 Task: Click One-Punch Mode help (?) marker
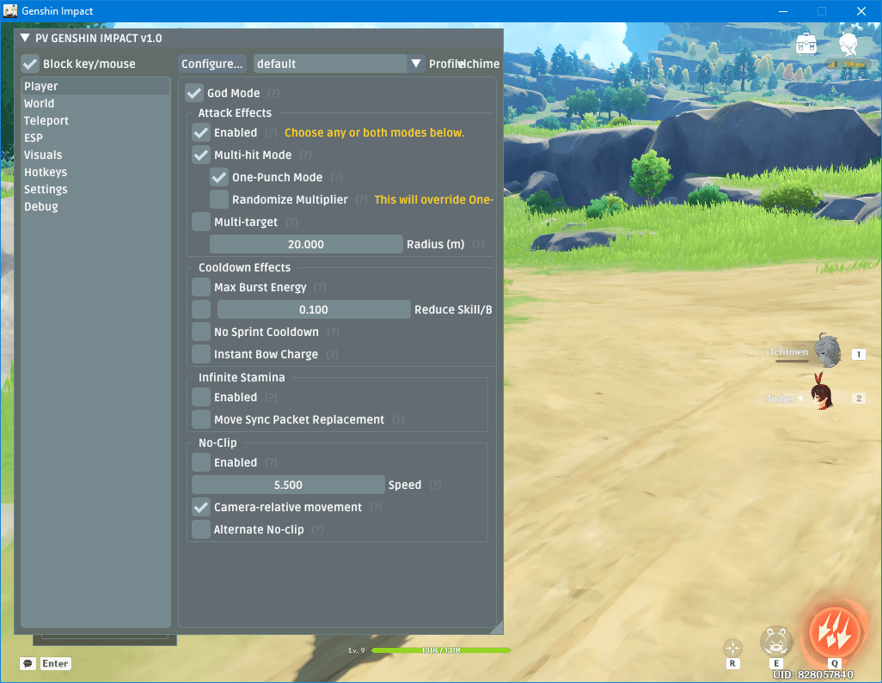pyautogui.click(x=336, y=178)
